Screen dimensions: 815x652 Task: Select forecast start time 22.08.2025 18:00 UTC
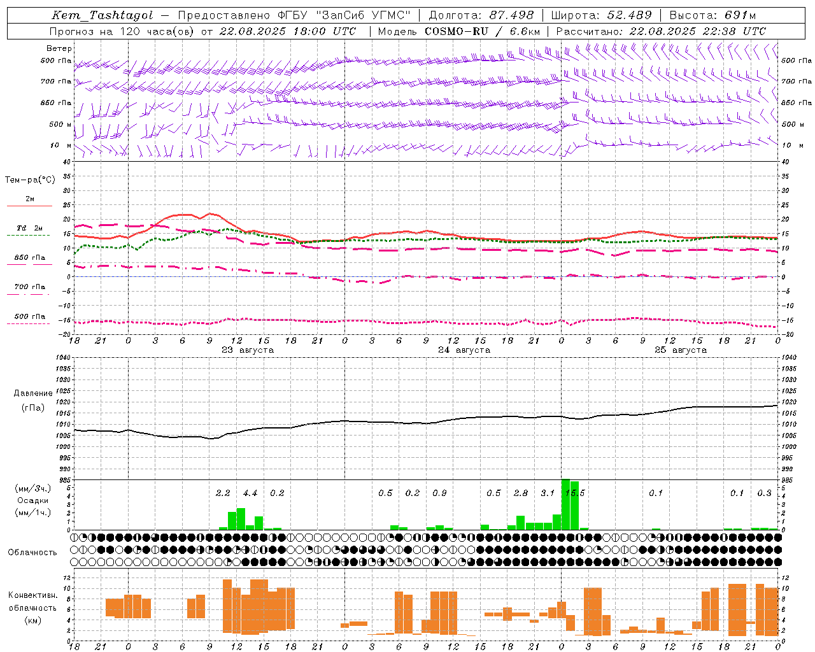point(288,31)
